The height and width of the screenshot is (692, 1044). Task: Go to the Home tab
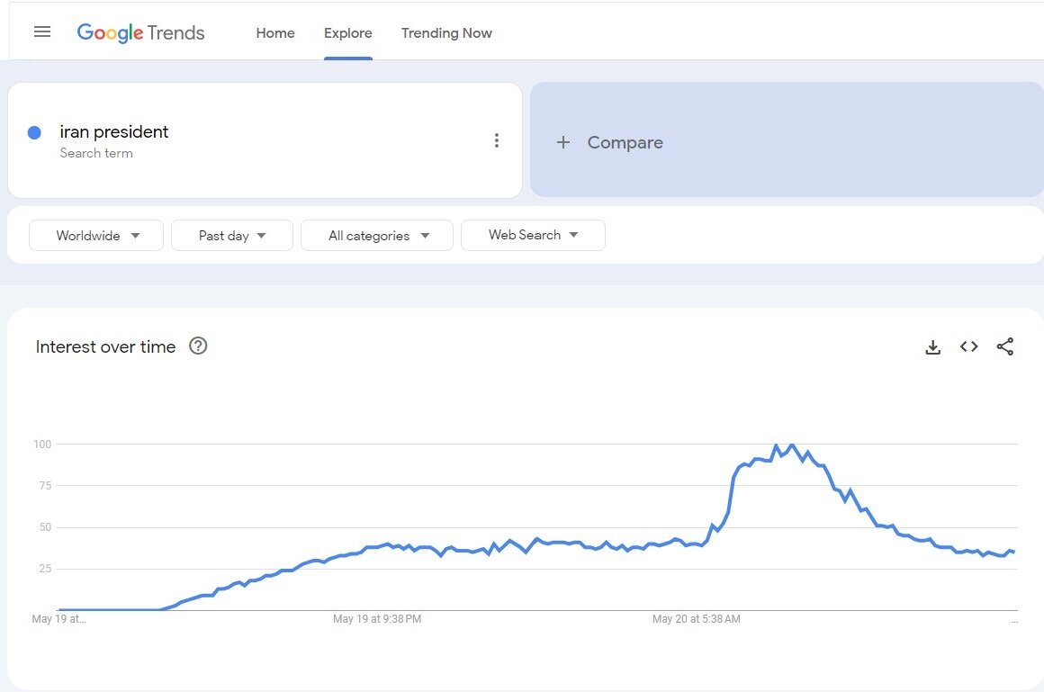click(x=275, y=33)
